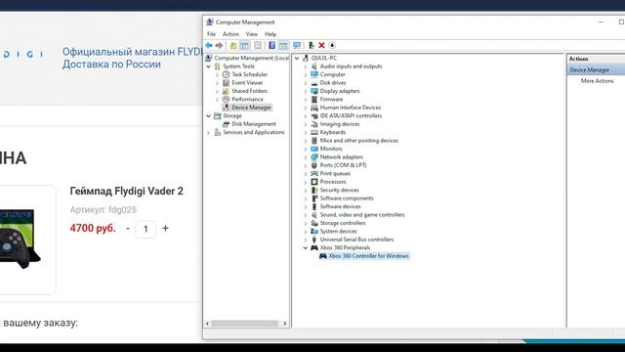
Task: Toggle the Show/Hide Console Tree icon
Action: [x=244, y=46]
